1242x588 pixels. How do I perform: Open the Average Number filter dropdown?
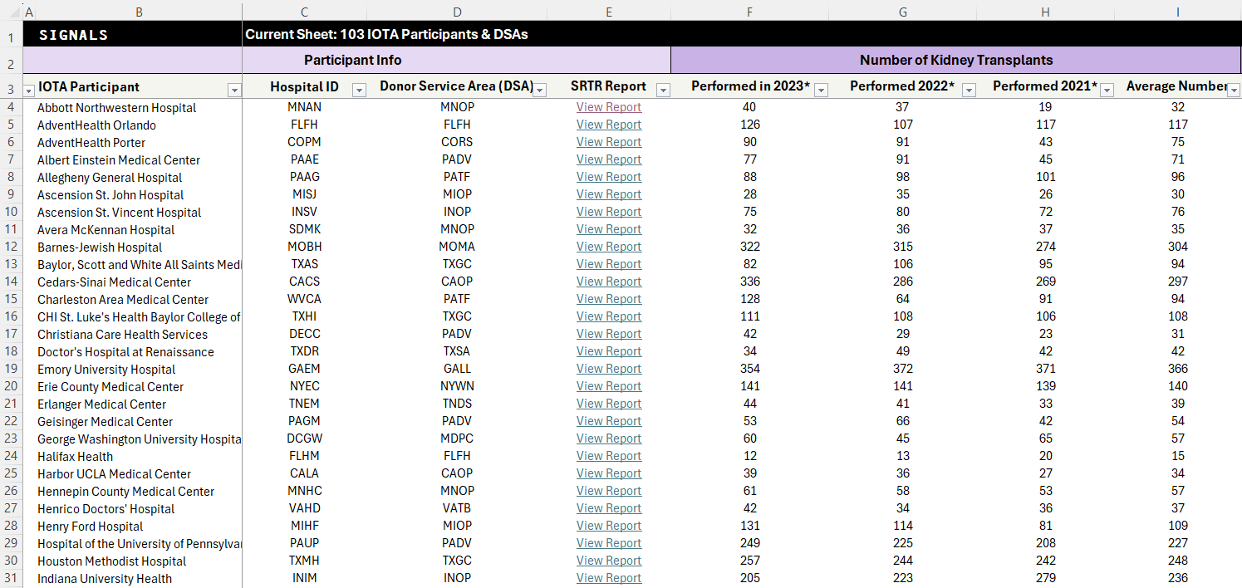pos(1234,90)
